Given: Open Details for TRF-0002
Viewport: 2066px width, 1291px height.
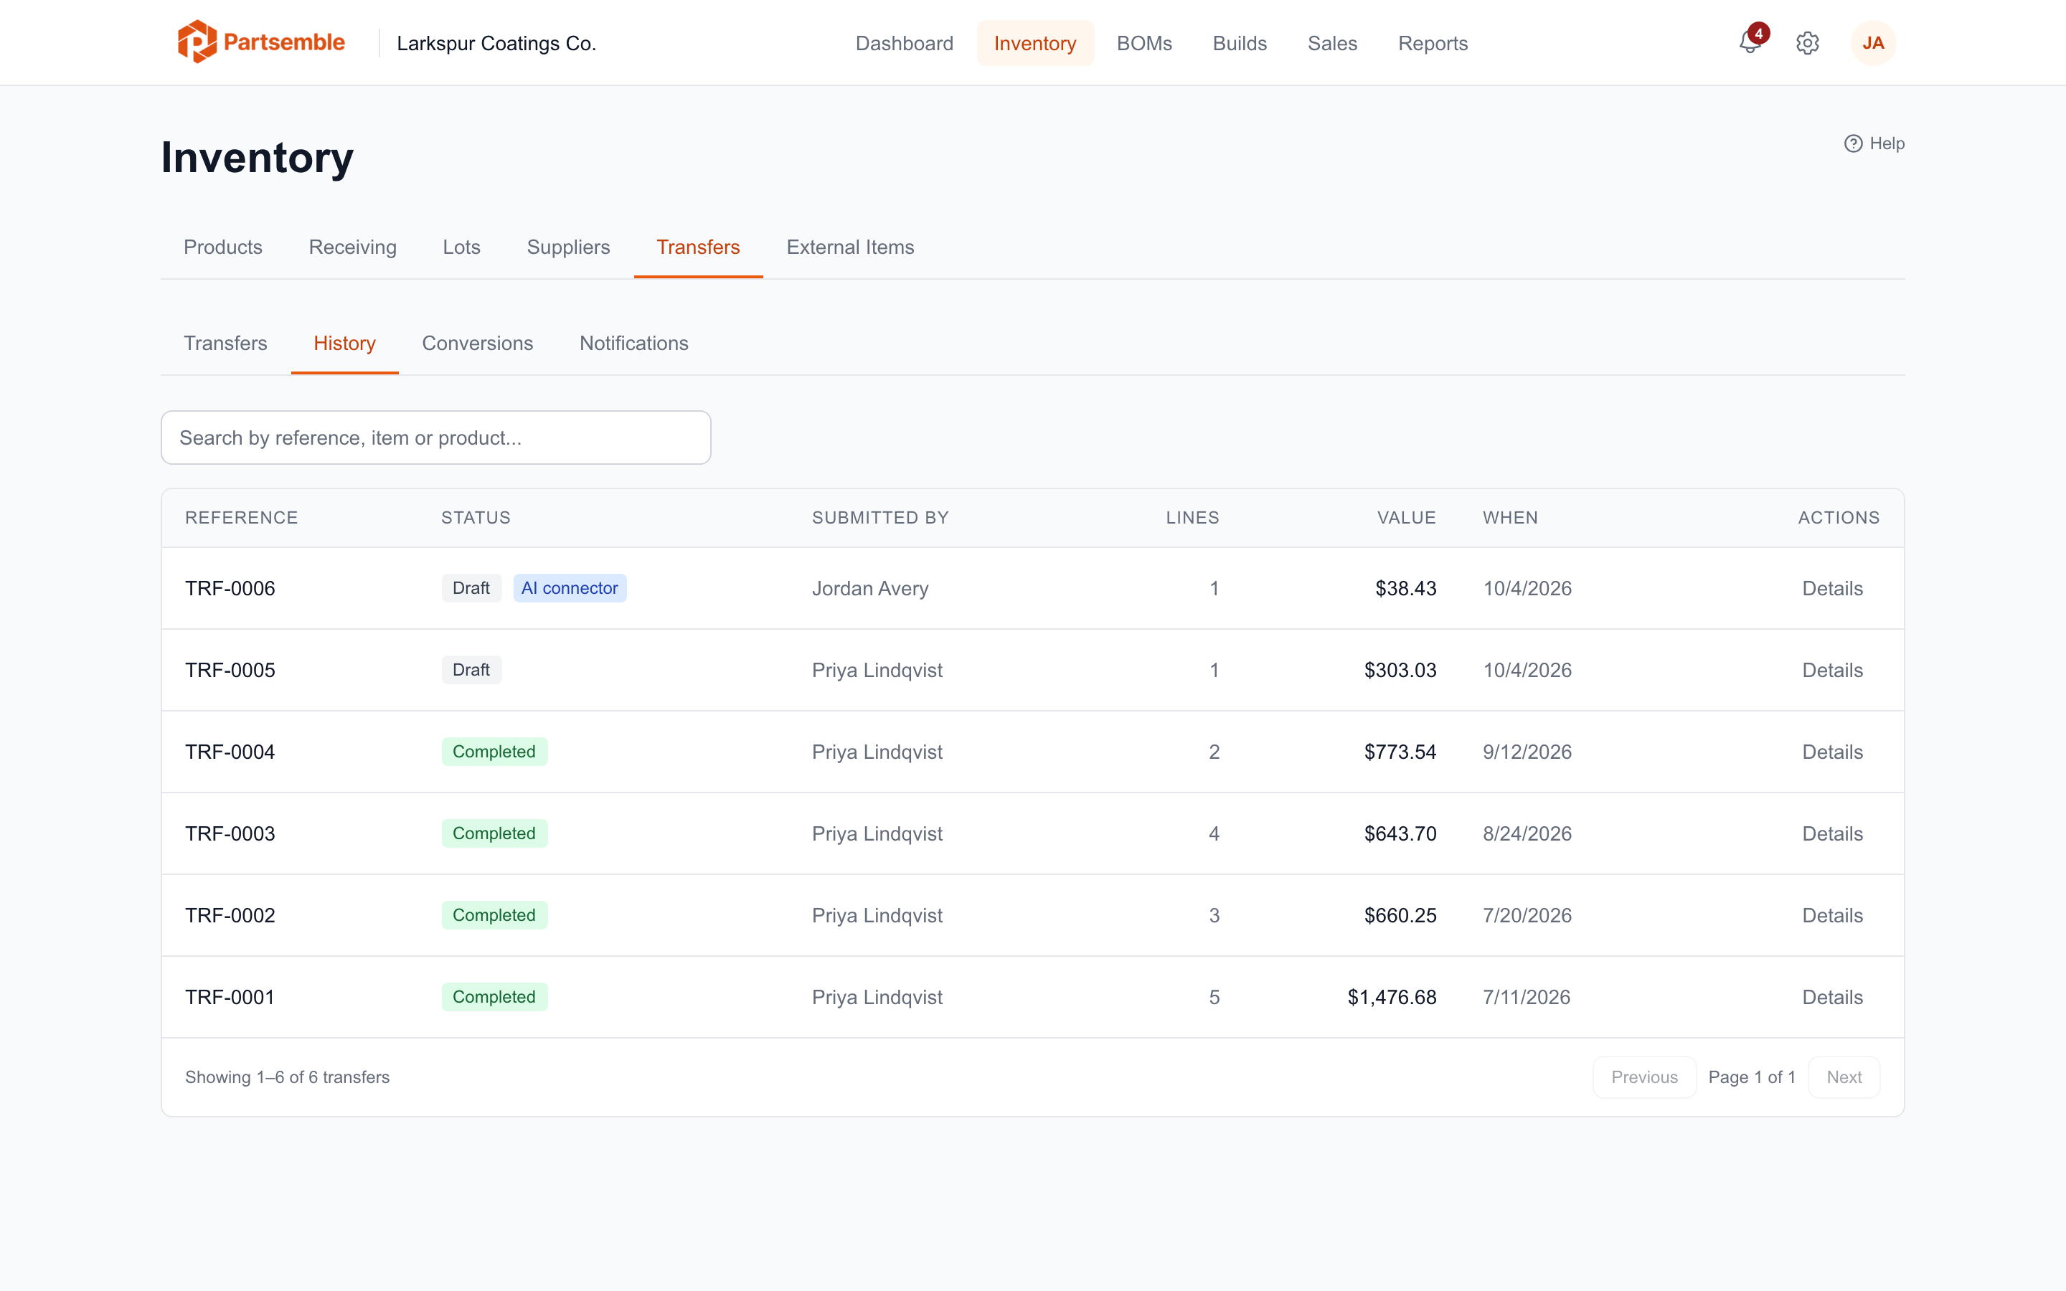Looking at the screenshot, I should pyautogui.click(x=1832, y=915).
